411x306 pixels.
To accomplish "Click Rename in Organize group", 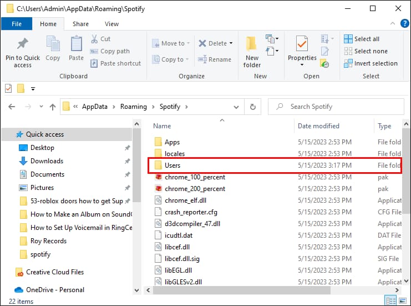I will point(215,59).
